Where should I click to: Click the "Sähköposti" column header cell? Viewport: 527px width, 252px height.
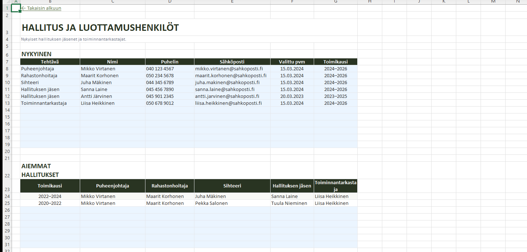(x=232, y=62)
